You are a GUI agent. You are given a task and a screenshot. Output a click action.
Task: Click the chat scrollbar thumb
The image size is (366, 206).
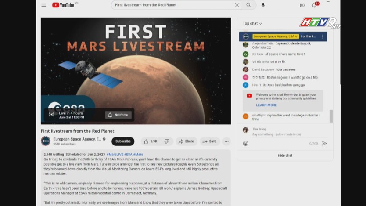(331, 116)
